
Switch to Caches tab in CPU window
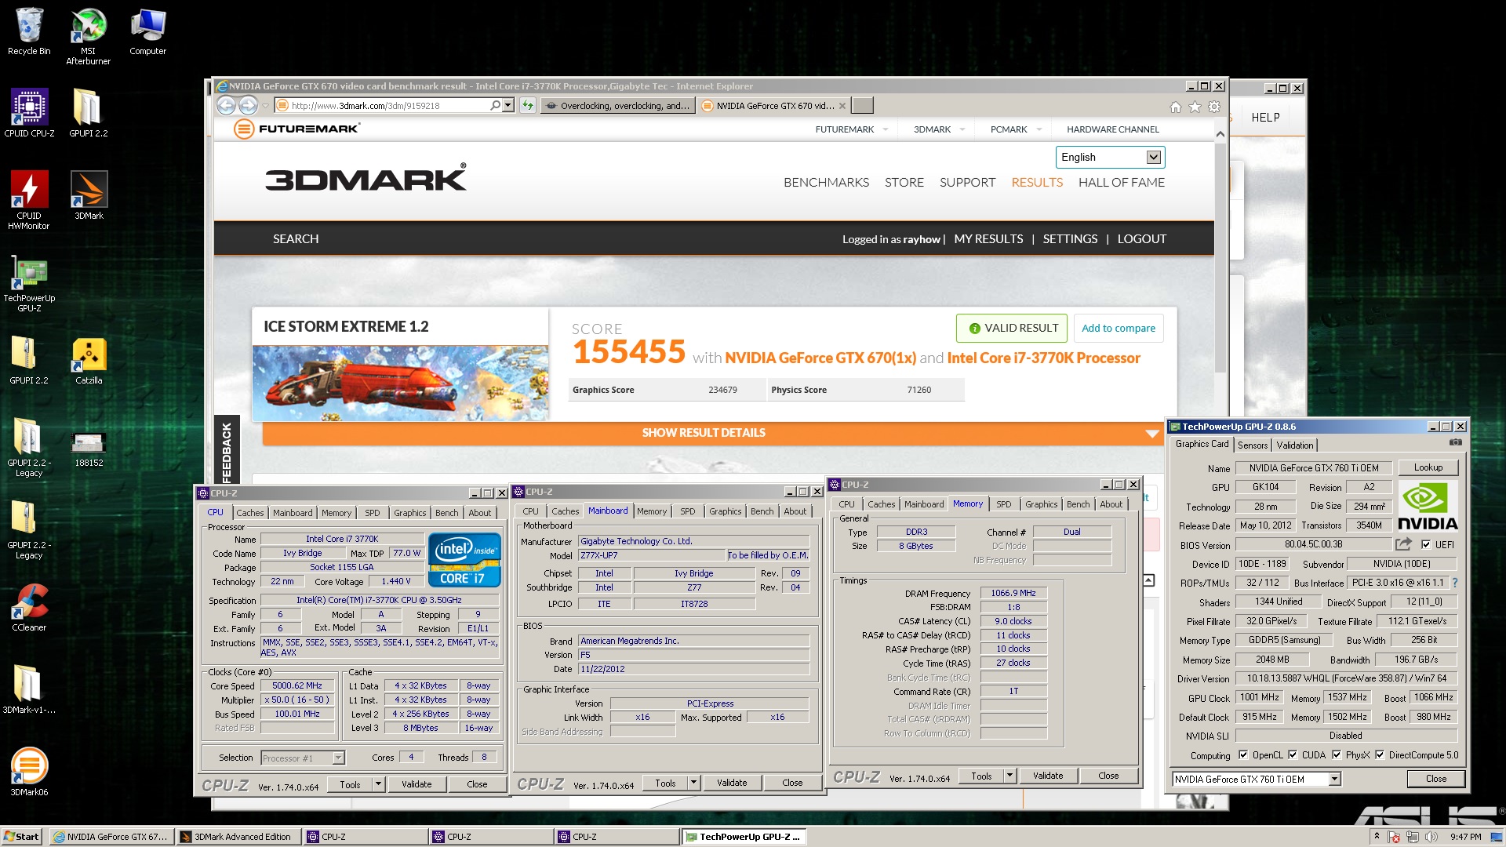250,513
